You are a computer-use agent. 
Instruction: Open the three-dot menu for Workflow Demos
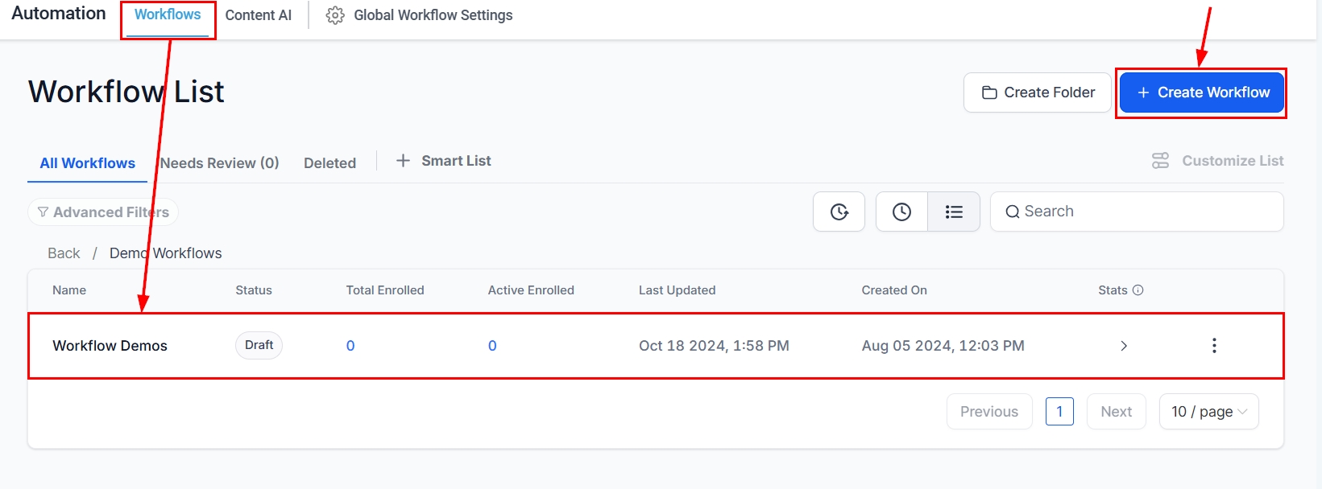point(1214,346)
